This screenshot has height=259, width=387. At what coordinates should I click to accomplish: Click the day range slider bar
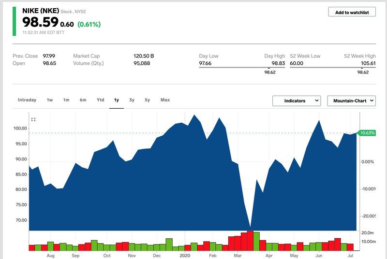click(242, 67)
